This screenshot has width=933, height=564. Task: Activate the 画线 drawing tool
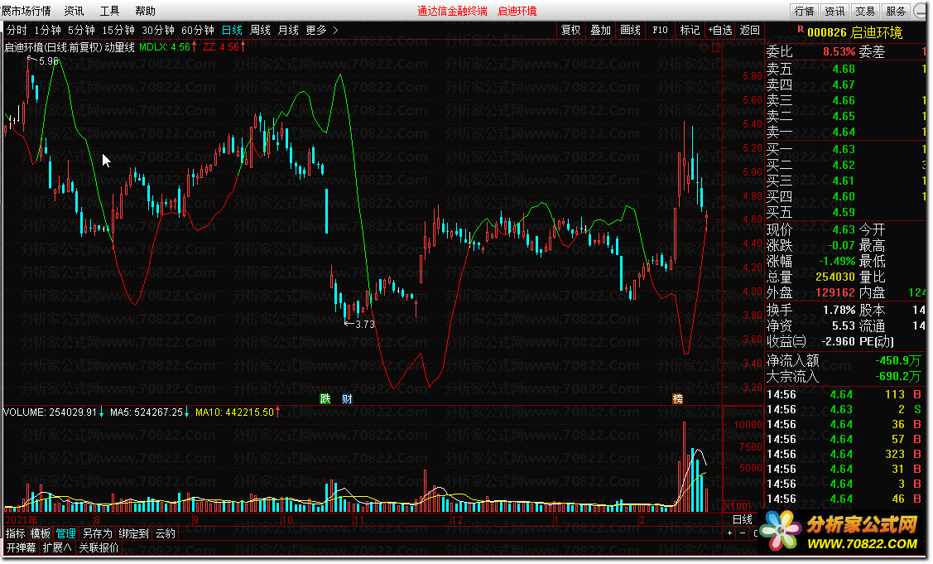tap(630, 30)
